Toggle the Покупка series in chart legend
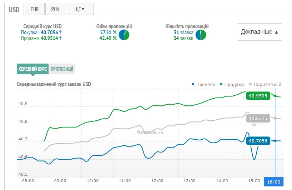 coord(203,84)
